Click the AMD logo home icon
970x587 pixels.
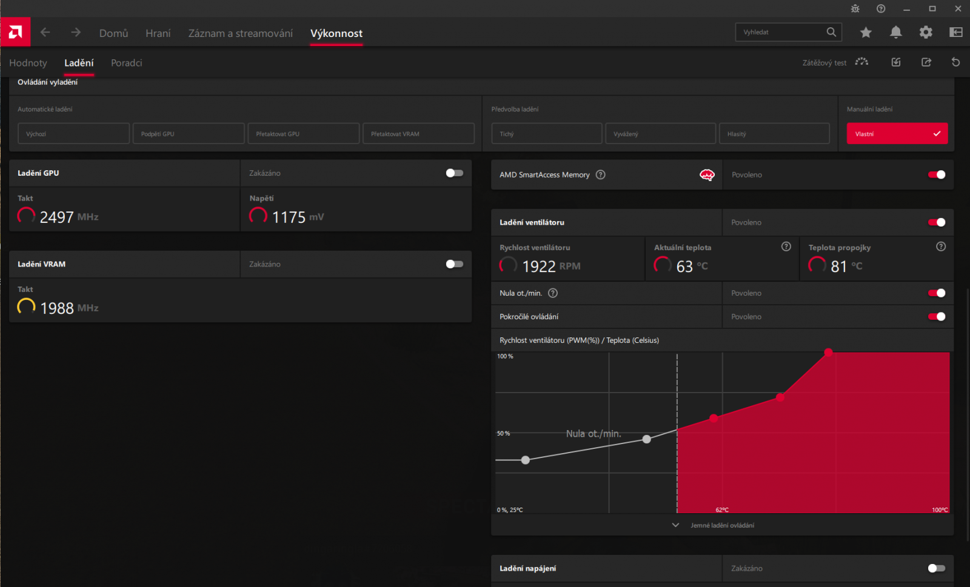pyautogui.click(x=15, y=32)
